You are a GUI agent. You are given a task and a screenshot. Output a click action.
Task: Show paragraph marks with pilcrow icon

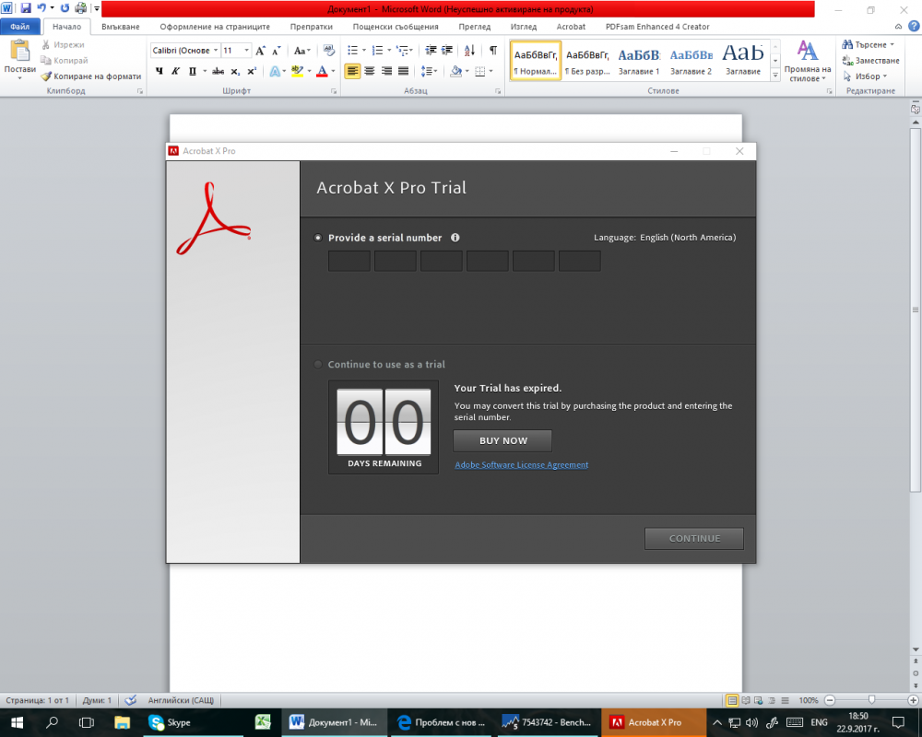(492, 51)
